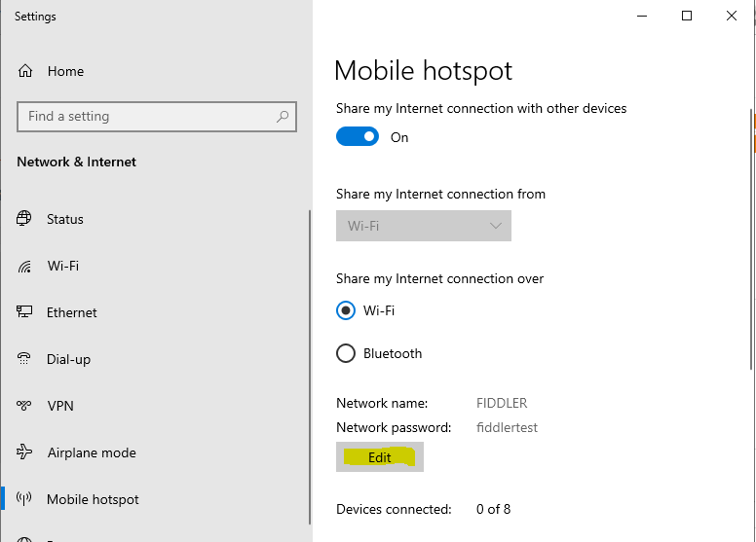Click the Status globe icon
Image resolution: width=756 pixels, height=542 pixels.
click(x=24, y=218)
